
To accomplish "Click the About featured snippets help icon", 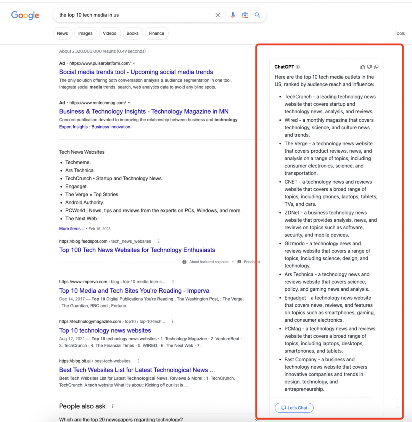I will point(184,262).
